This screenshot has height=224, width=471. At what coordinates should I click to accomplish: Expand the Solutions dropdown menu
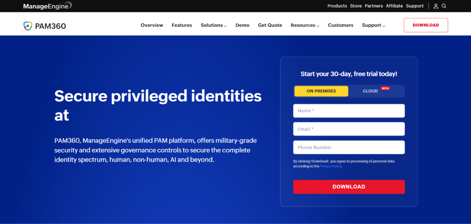[214, 25]
